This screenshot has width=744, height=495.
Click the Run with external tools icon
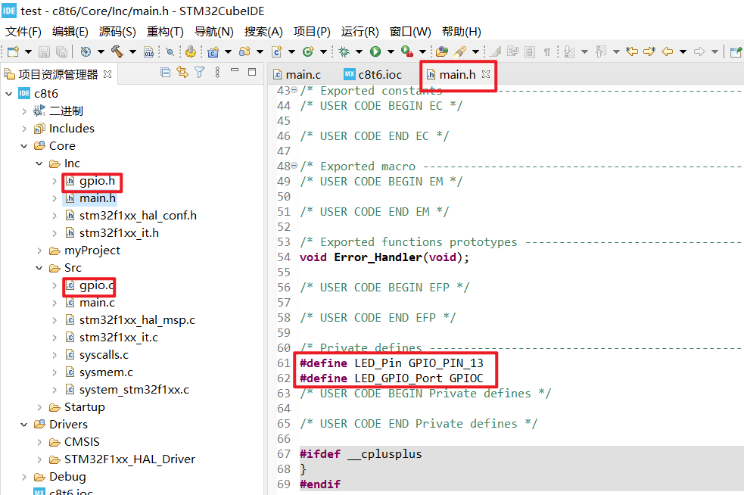[406, 51]
